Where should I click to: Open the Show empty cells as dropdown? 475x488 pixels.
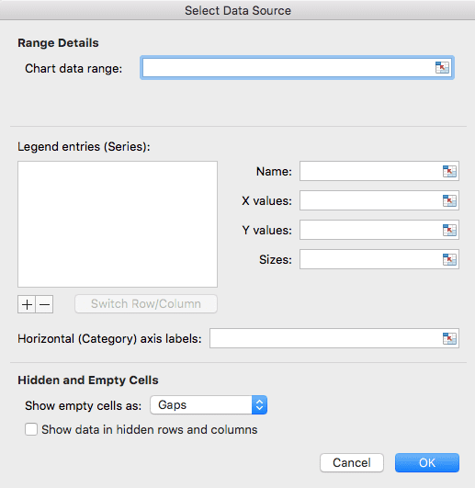209,405
